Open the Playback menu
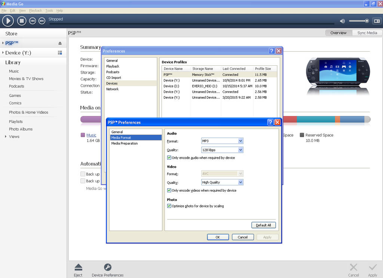383x278 pixels. pos(36,10)
